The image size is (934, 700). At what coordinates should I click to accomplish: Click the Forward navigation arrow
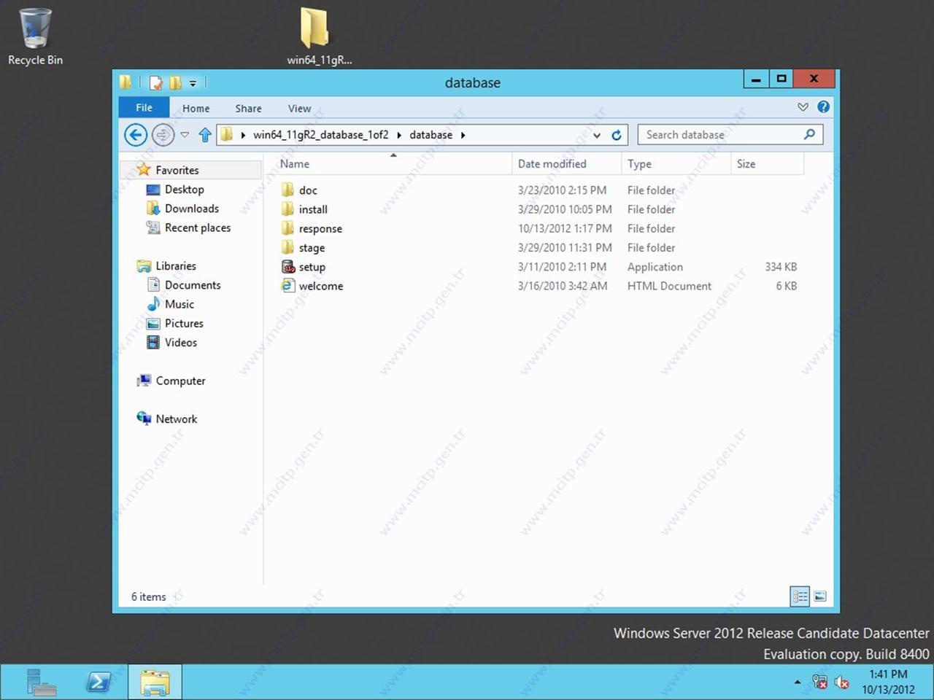163,135
